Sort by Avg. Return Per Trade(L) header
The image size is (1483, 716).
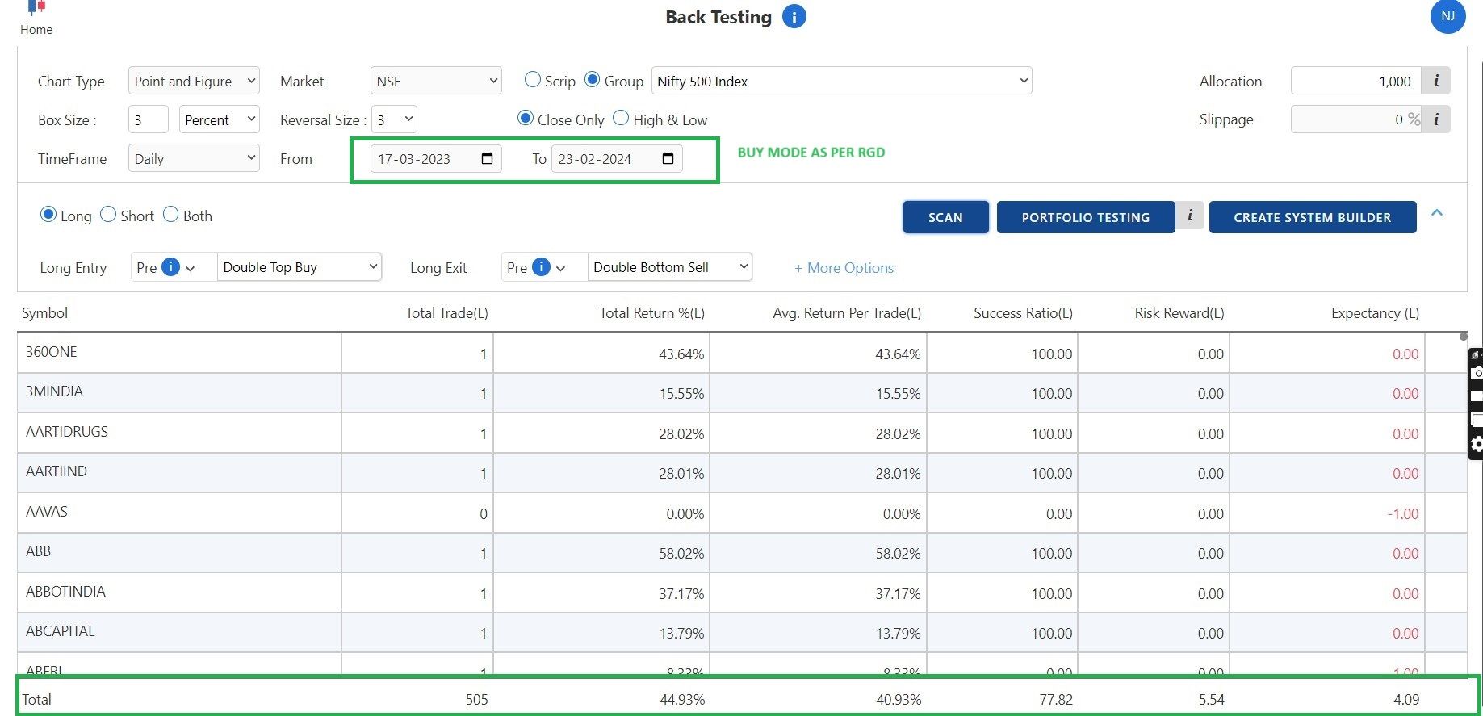pos(847,313)
